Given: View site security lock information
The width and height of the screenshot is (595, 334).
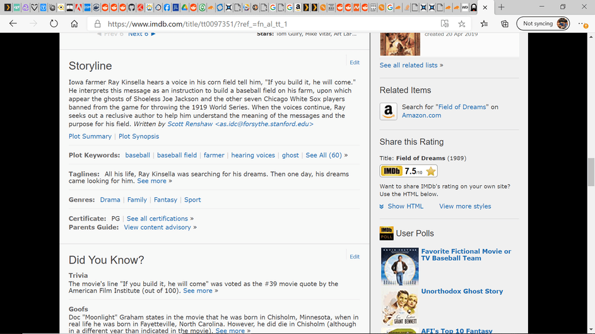Looking at the screenshot, I should (98, 24).
